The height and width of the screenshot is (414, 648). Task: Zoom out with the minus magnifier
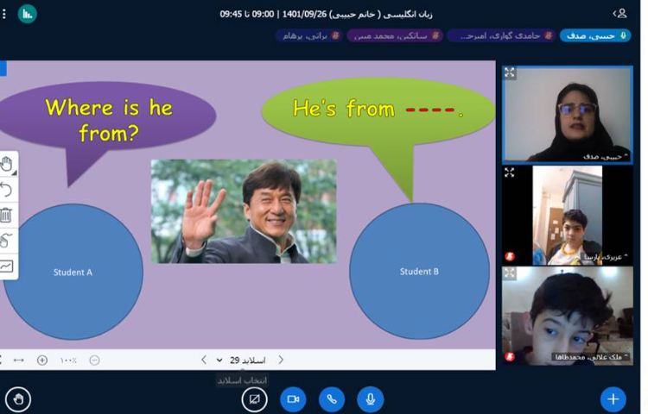click(94, 360)
